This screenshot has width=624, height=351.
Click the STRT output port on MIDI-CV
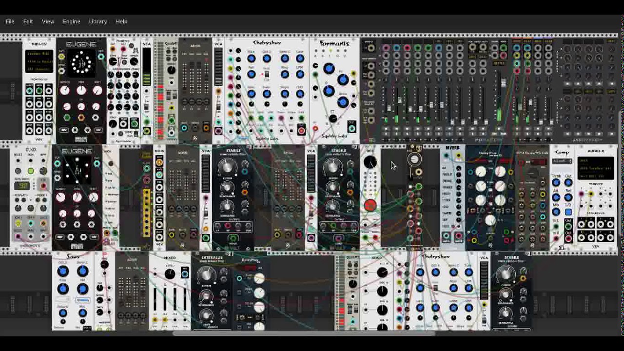click(x=30, y=131)
